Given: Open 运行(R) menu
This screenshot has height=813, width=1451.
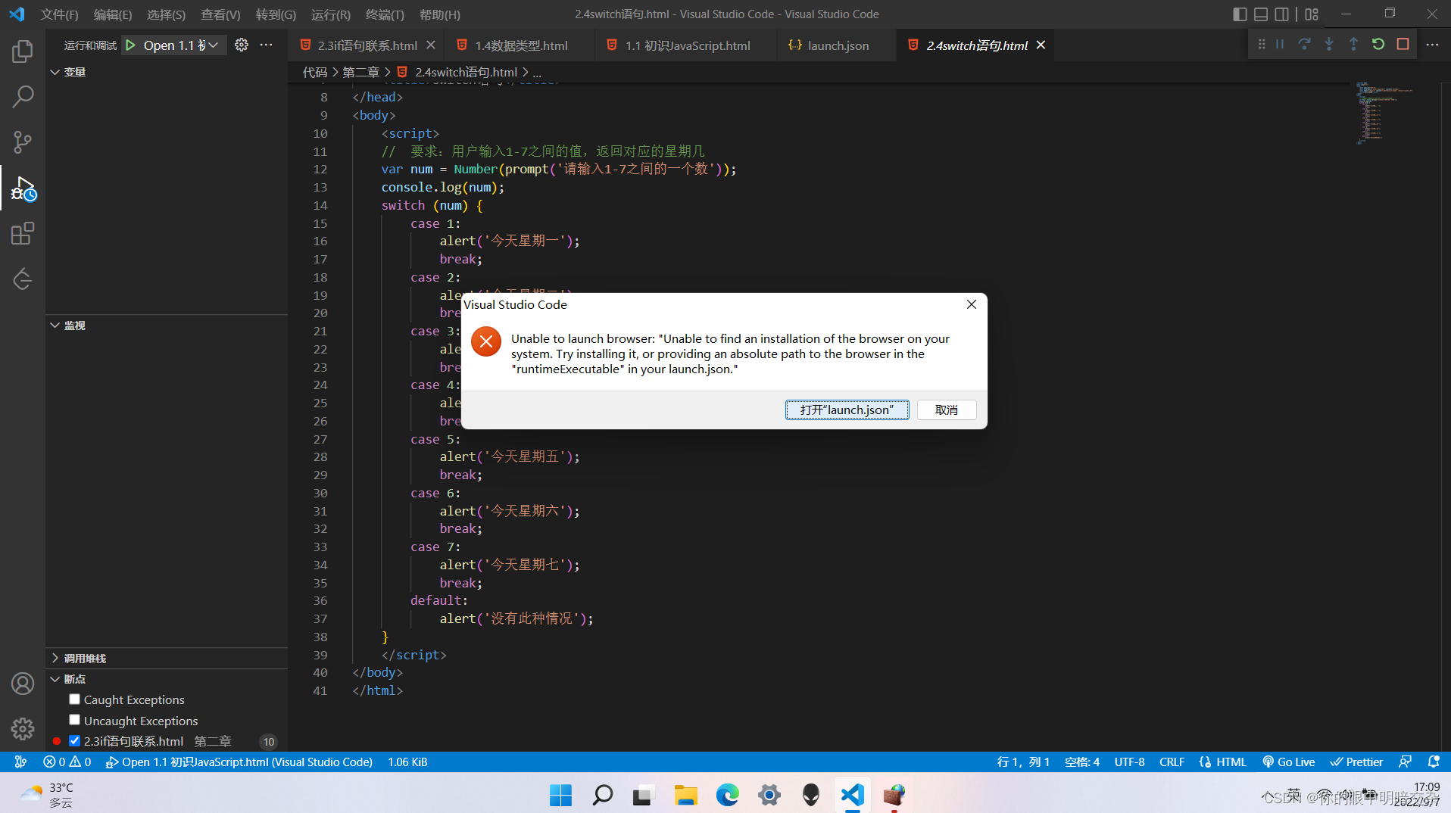Looking at the screenshot, I should (331, 14).
